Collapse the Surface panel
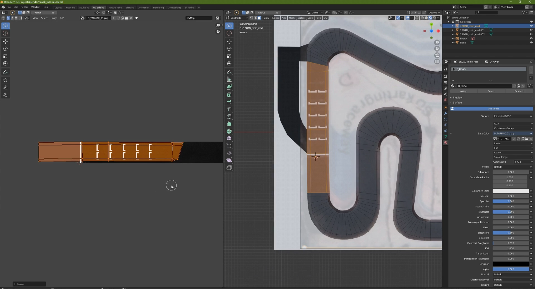 [457, 102]
